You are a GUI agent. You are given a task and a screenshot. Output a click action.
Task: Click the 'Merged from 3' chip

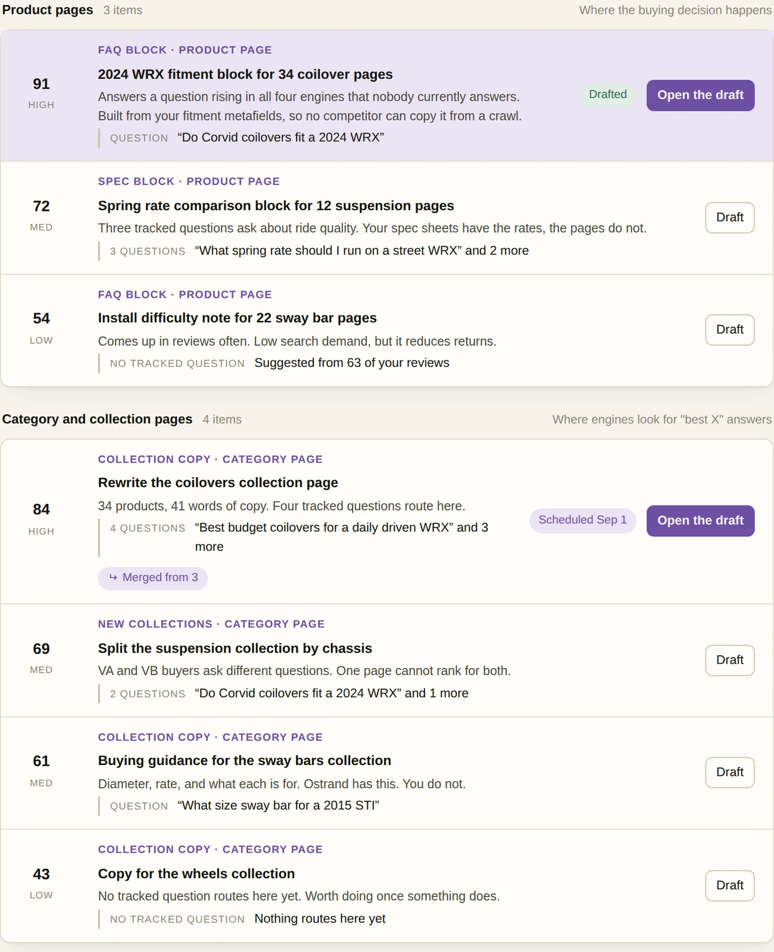pos(153,578)
